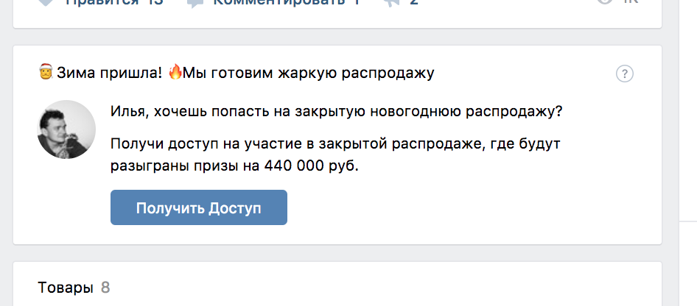Click the goods count "8"
Screen dimensions: 697x306
(105, 287)
